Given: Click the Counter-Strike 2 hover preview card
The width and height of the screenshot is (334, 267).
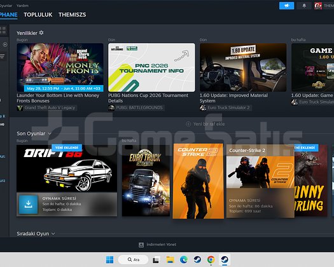Looking at the screenshot, I should 260,181.
